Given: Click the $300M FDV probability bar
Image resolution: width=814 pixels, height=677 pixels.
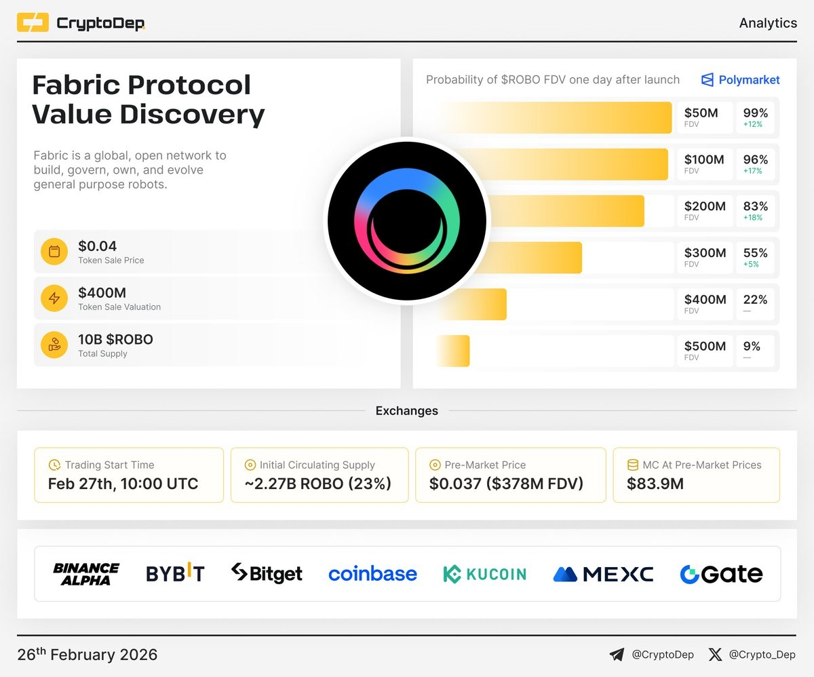Looking at the screenshot, I should coord(509,258).
